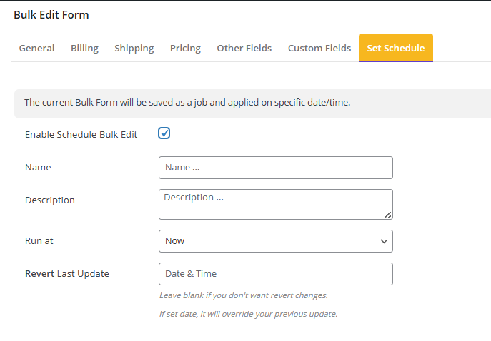Click the Bulk Edit Form title
This screenshot has height=341, width=491.
(51, 14)
